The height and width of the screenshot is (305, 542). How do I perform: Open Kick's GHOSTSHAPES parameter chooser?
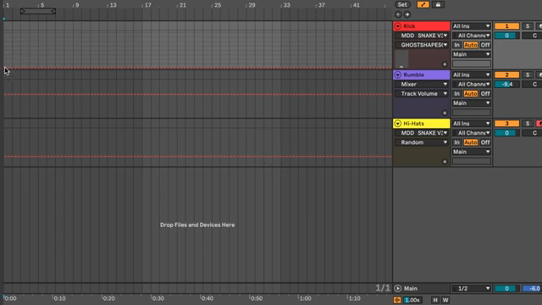tap(422, 45)
